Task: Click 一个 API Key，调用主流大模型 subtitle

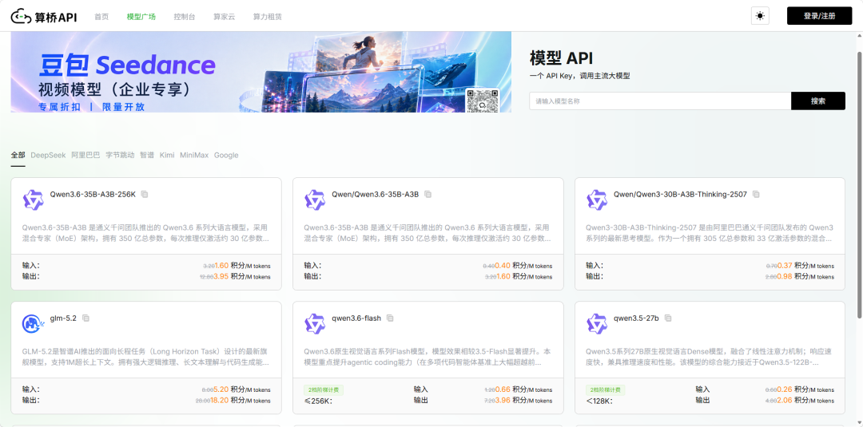Action: tap(579, 76)
